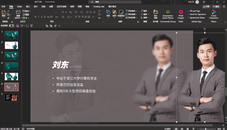Open the Shape Outline dropdown
Screen dimensions: 227x130
coord(131,14)
